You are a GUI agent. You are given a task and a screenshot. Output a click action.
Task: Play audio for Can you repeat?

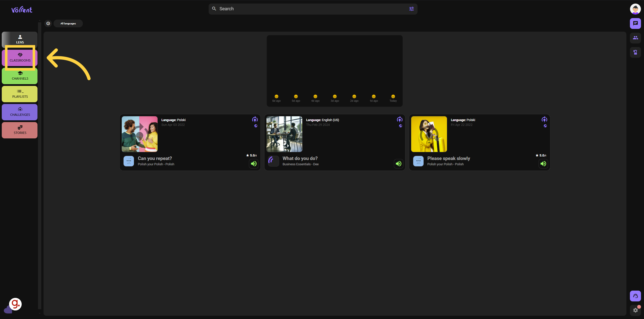pyautogui.click(x=254, y=164)
